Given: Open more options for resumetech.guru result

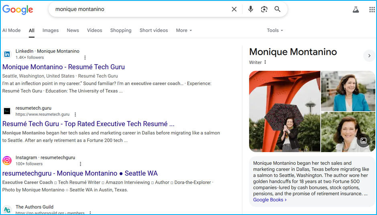Looking at the screenshot, I should (75, 115).
